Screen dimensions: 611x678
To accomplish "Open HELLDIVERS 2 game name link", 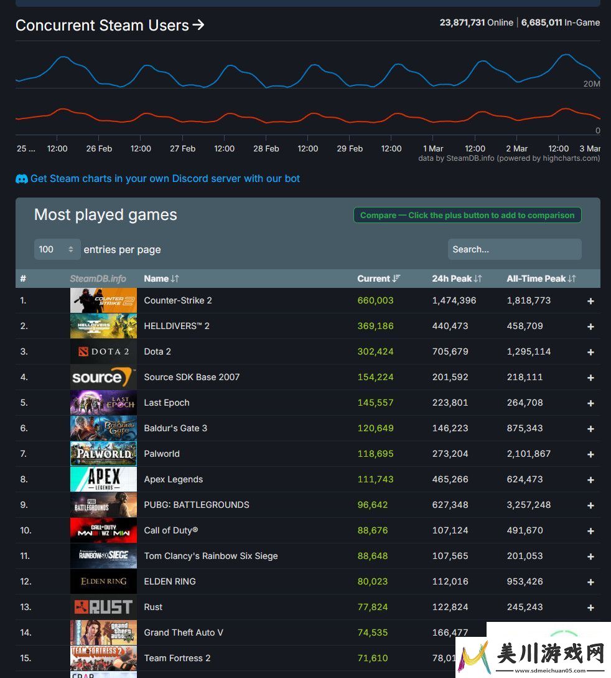I will pos(177,326).
